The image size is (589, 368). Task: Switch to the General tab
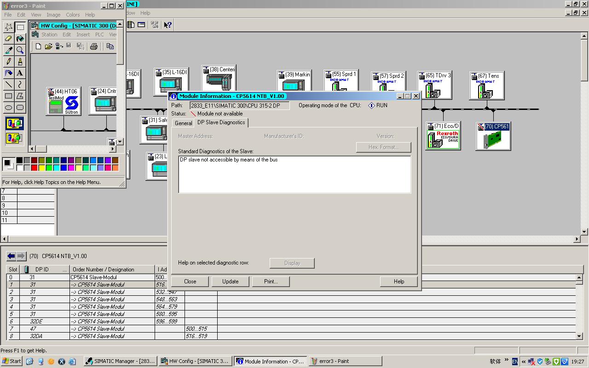pyautogui.click(x=183, y=123)
